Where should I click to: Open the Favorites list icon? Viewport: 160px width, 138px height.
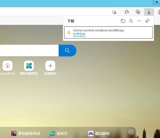pyautogui.click(x=127, y=12)
